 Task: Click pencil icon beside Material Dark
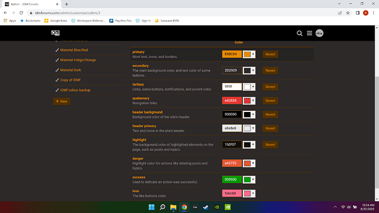57,70
